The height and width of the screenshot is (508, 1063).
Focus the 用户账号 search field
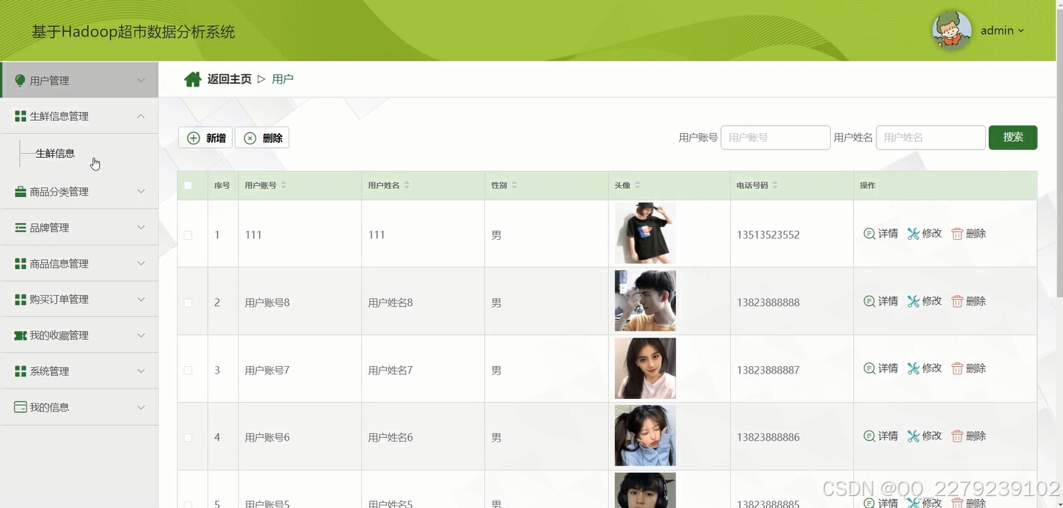[x=776, y=137]
